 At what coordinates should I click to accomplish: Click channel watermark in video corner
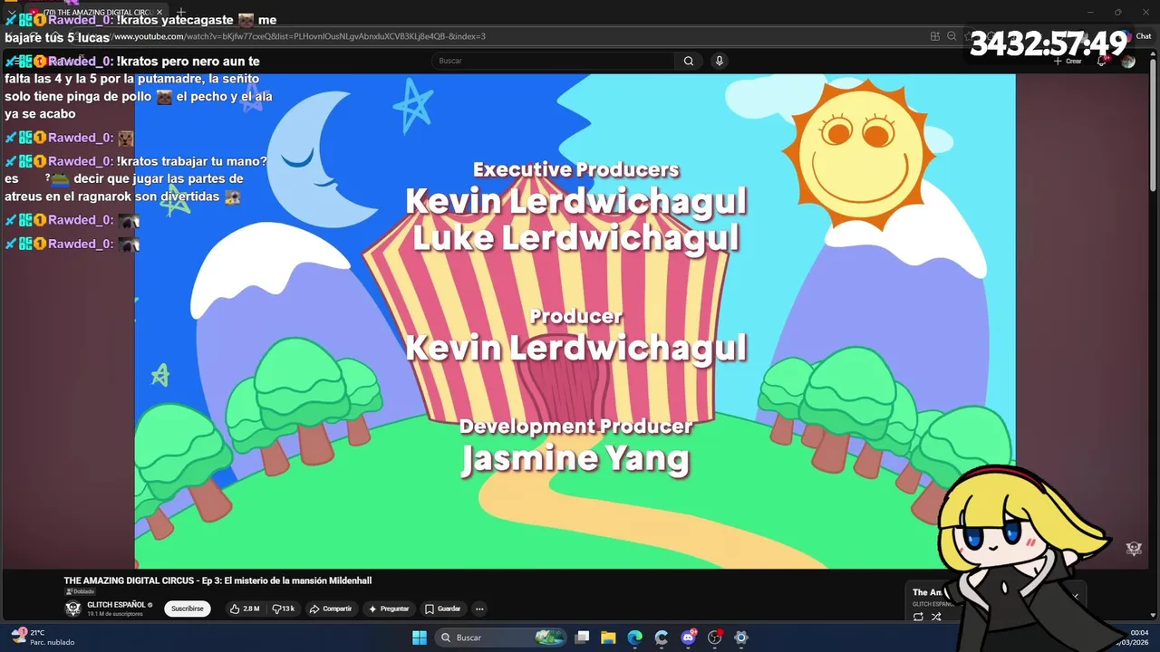pyautogui.click(x=1134, y=549)
